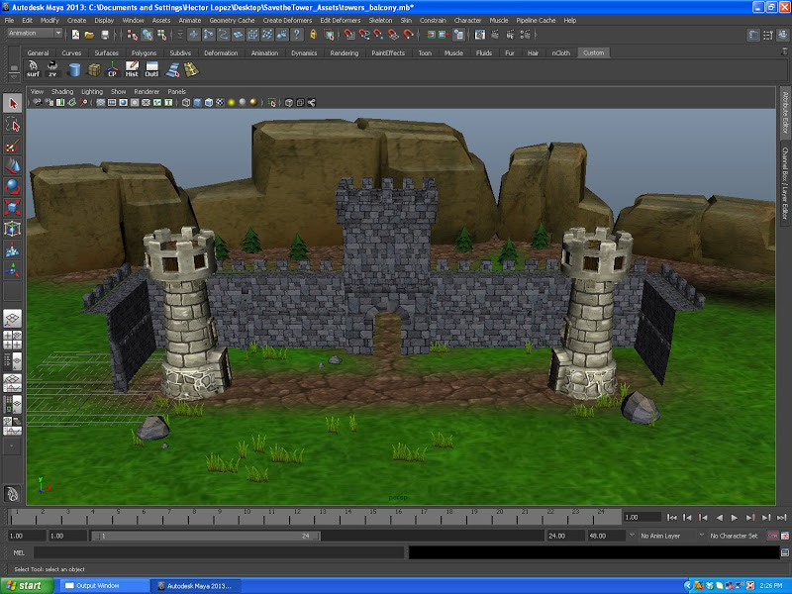Pick the Soft Modification tool
Image resolution: width=792 pixels, height=594 pixels.
point(13,249)
